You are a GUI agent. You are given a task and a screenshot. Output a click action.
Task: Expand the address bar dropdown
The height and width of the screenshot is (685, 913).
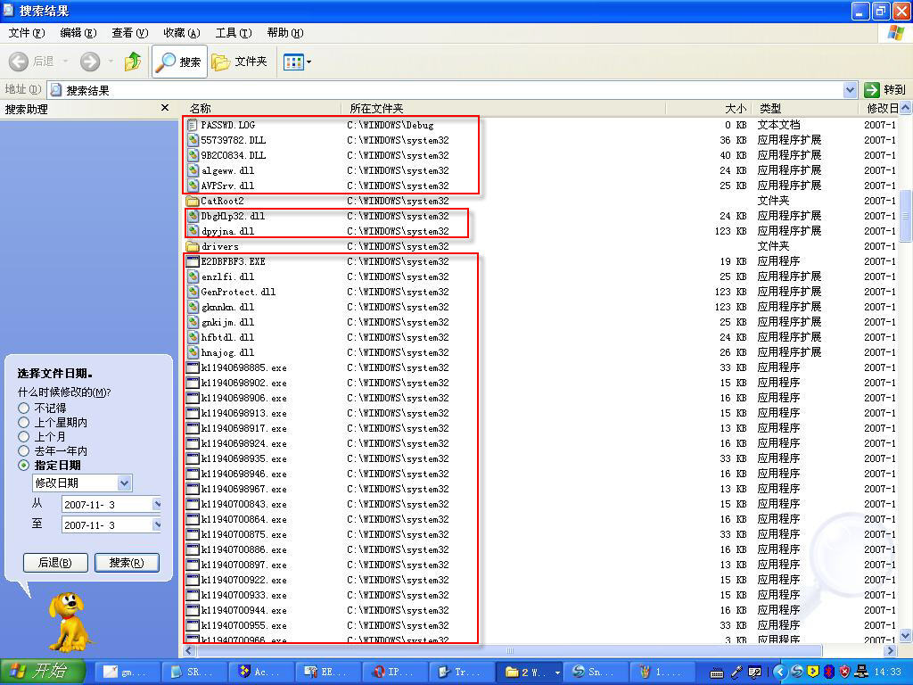850,90
